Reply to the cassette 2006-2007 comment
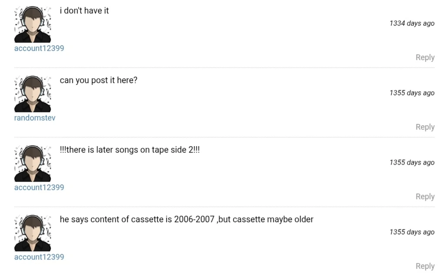 click(x=425, y=266)
